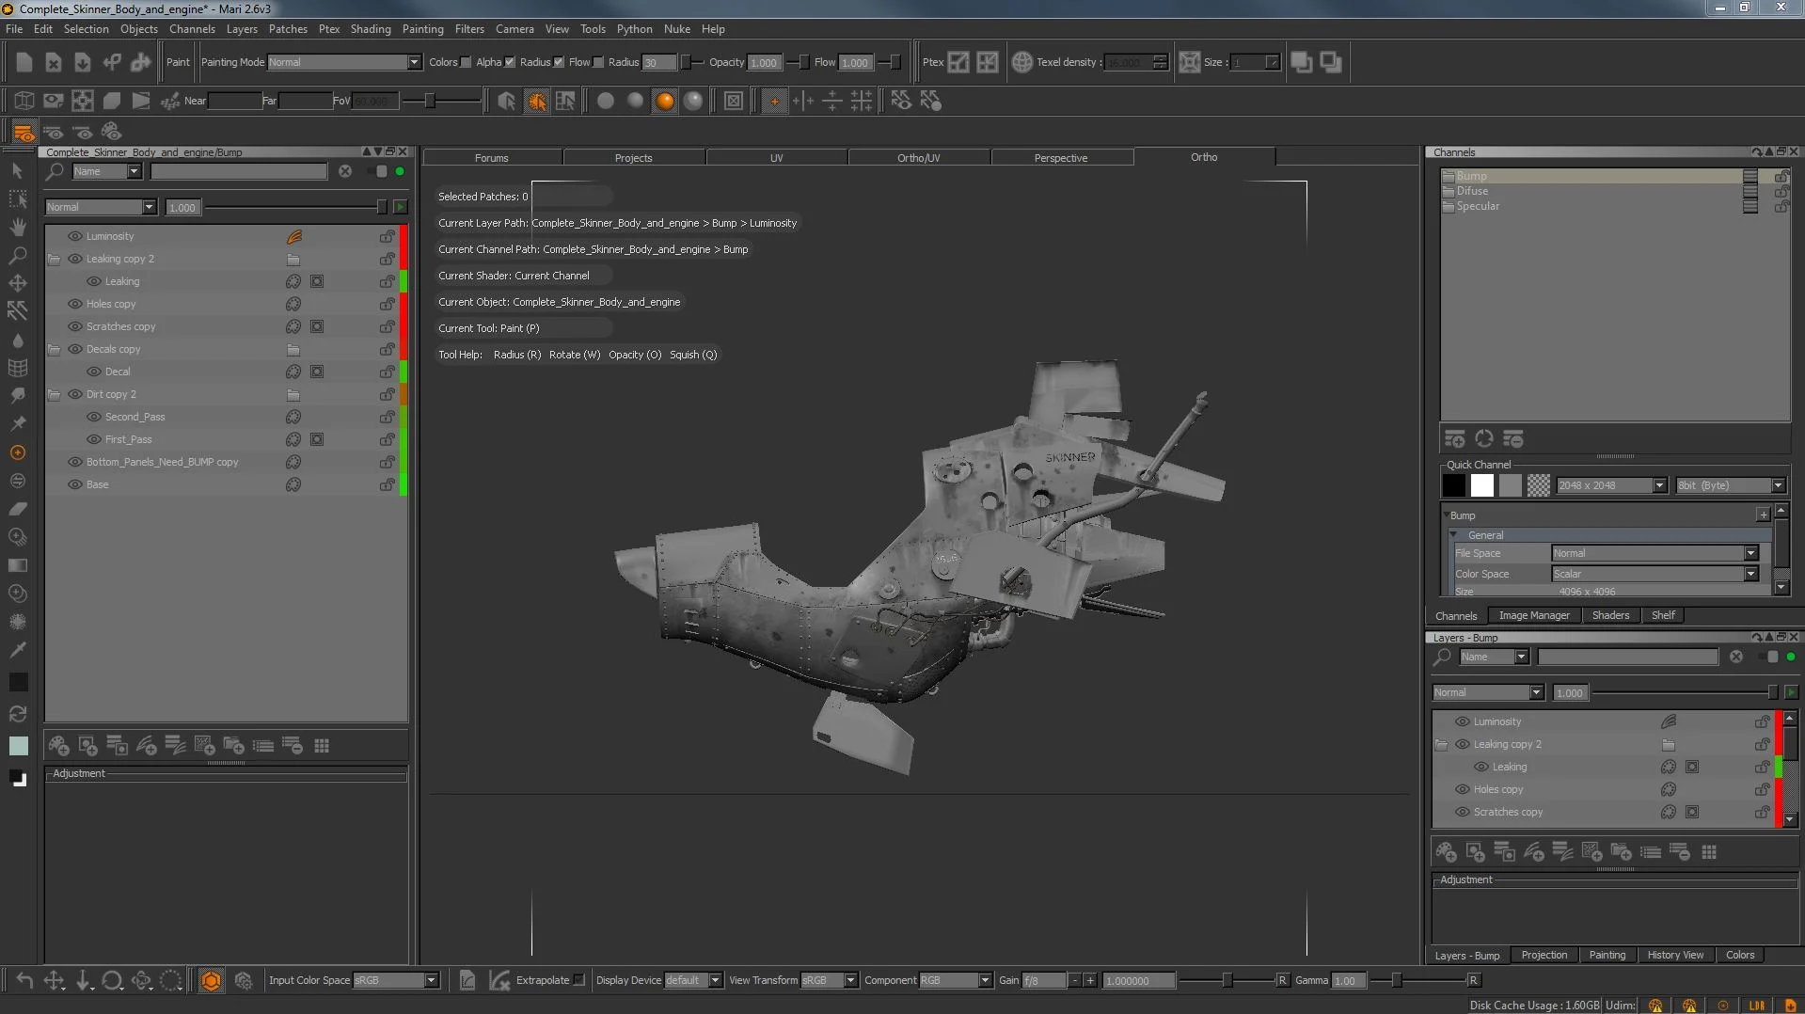The image size is (1805, 1014).
Task: Collapse the Dirt copy 2 group
Action: tap(54, 394)
